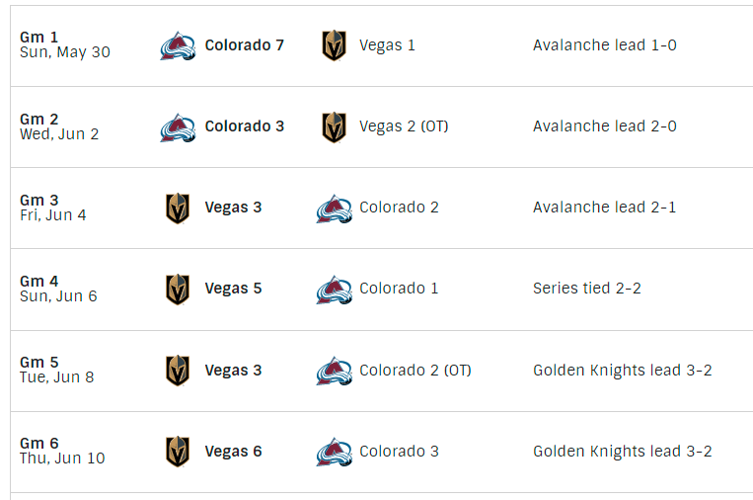The image size is (753, 500).
Task: Click Gm 6 Thu, Jun 10 label
Action: (62, 452)
